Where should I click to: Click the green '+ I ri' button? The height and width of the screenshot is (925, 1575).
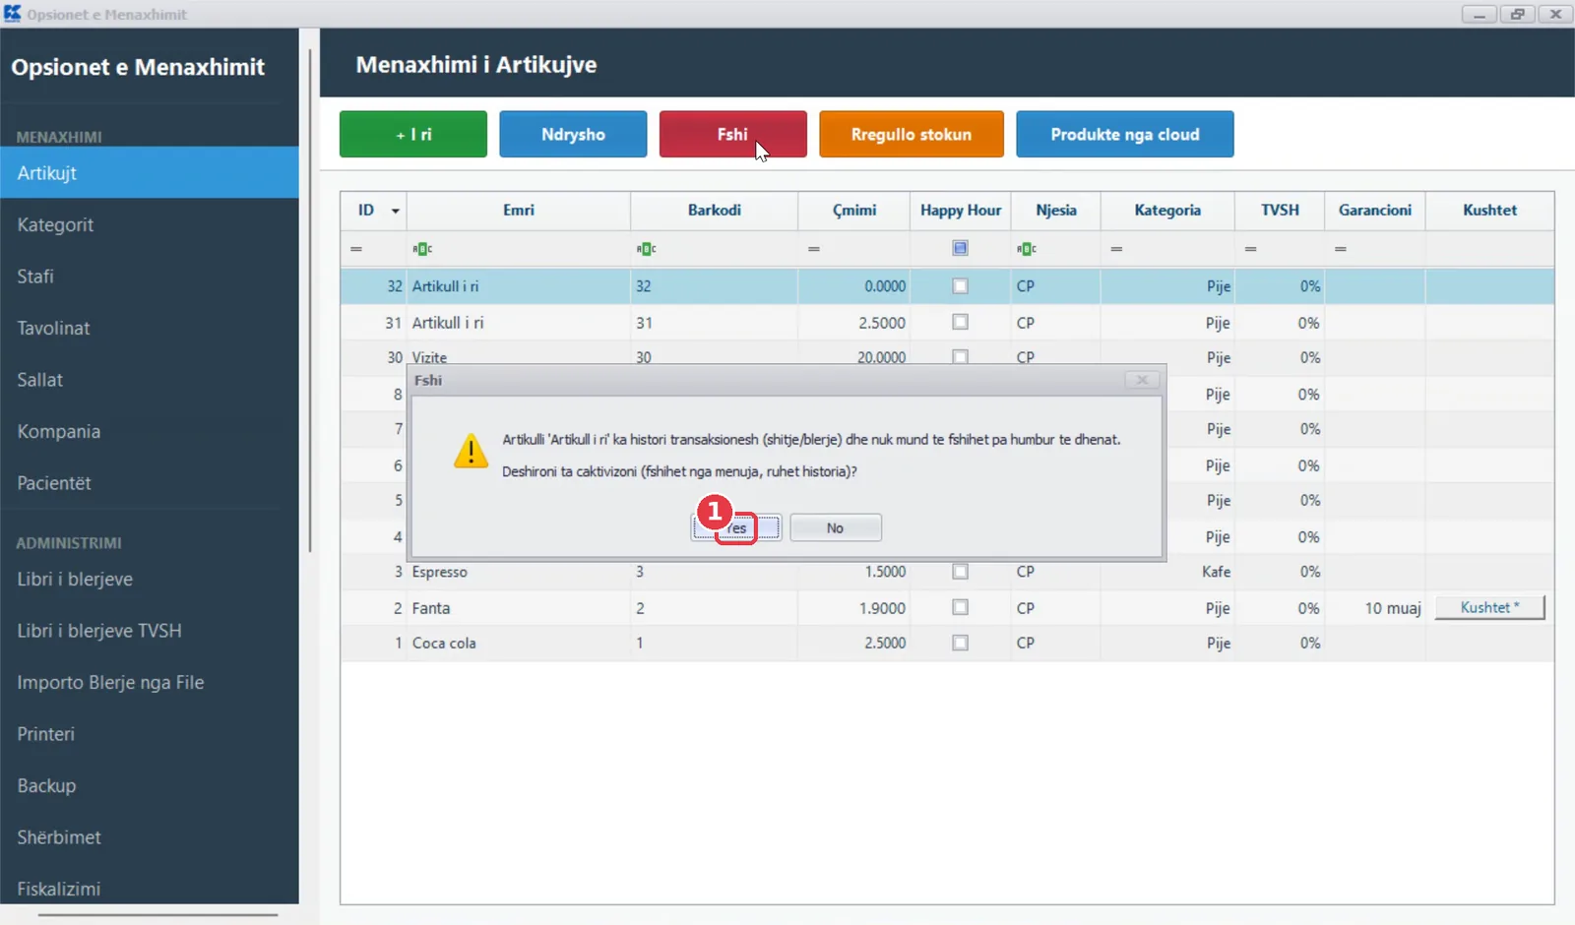tap(413, 134)
